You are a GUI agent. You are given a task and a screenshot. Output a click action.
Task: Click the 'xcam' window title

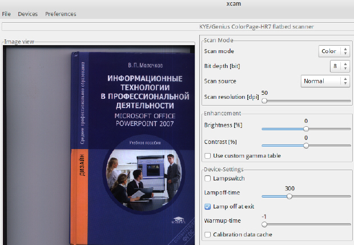point(234,4)
